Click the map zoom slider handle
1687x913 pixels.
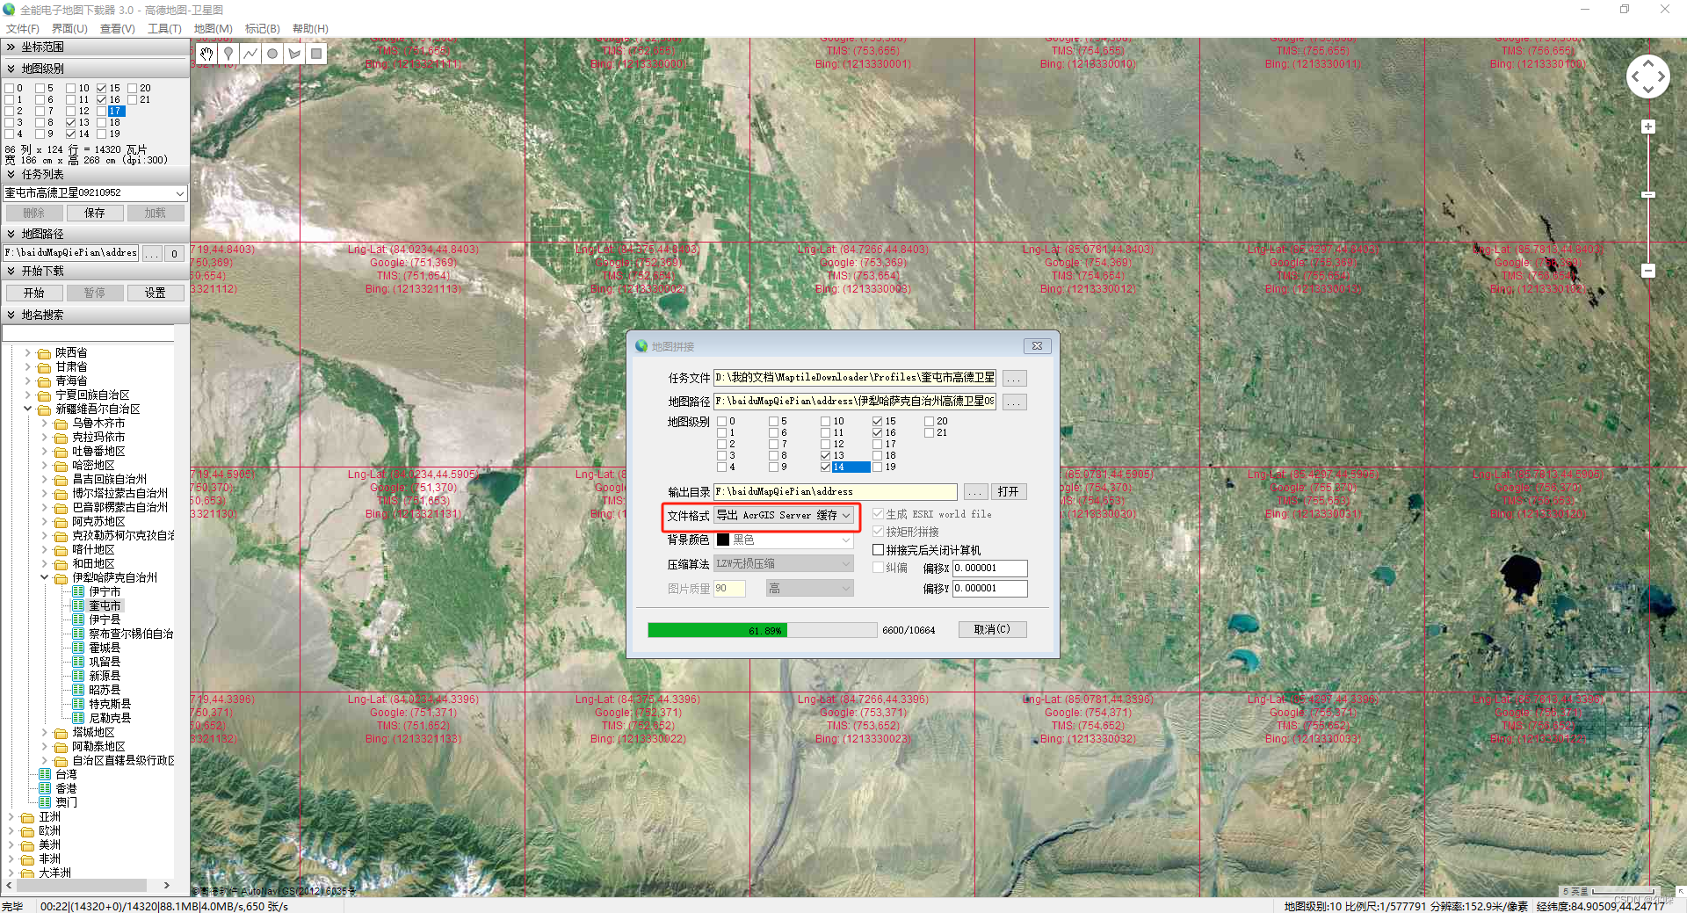(x=1648, y=194)
